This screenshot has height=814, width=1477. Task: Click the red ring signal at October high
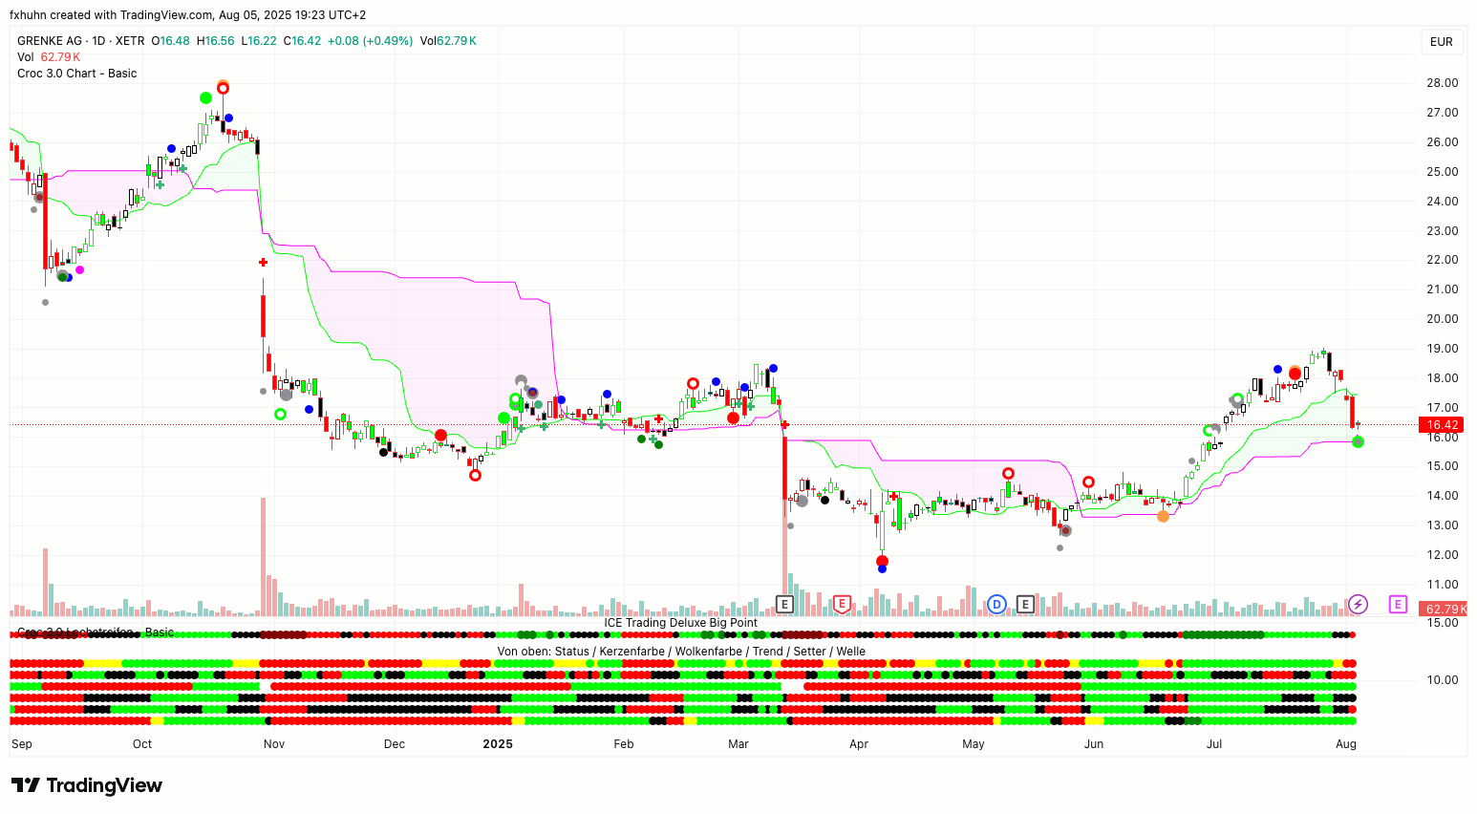[x=223, y=88]
